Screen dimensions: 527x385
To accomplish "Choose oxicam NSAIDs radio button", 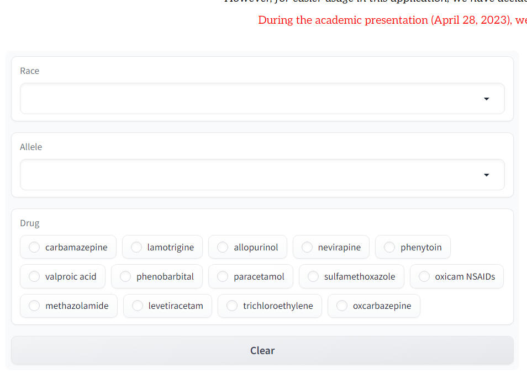I will [x=424, y=276].
